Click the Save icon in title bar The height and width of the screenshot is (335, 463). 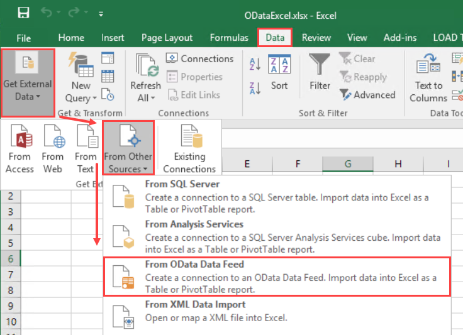point(23,13)
